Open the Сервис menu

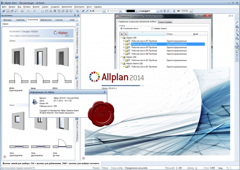[45, 7]
